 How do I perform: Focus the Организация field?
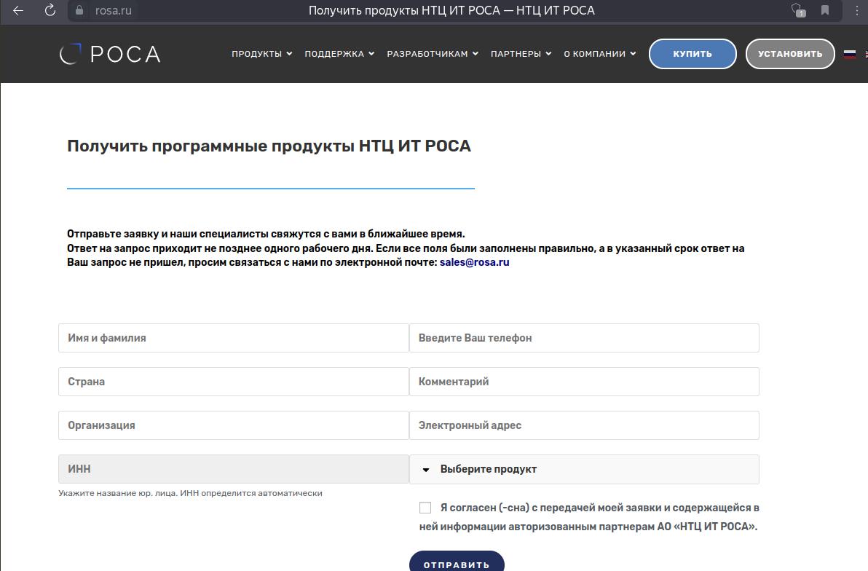click(x=234, y=425)
